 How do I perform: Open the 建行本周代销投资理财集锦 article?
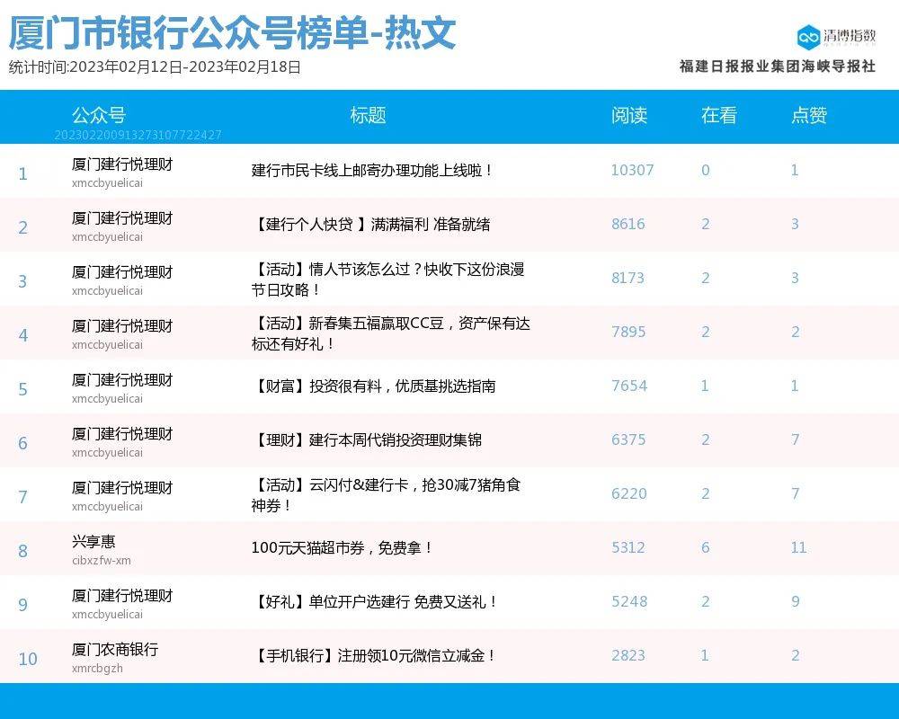[367, 439]
